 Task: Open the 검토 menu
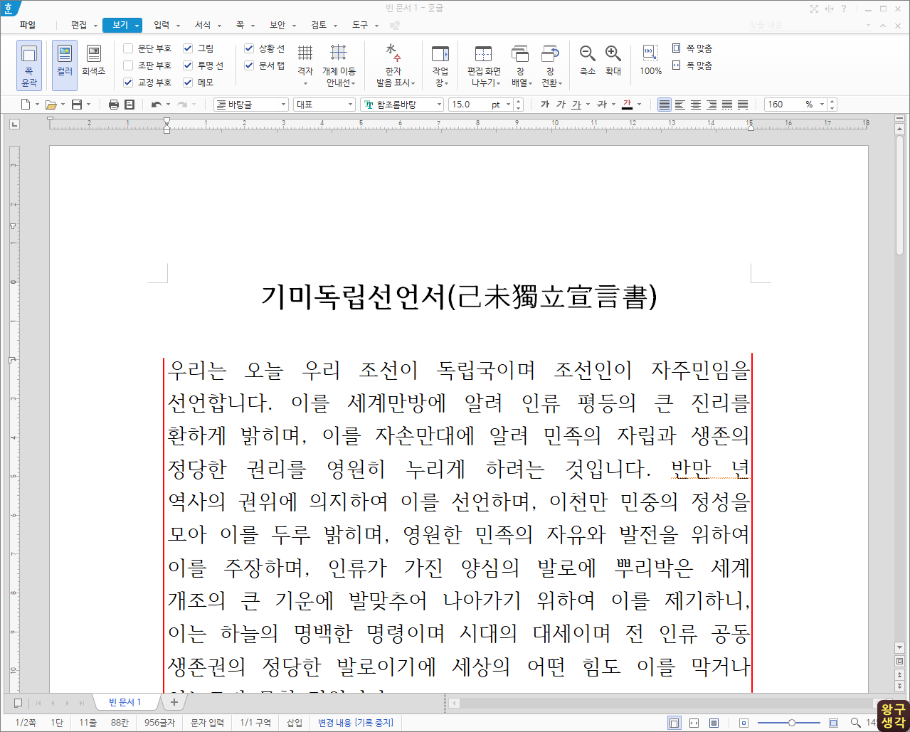pyautogui.click(x=319, y=25)
